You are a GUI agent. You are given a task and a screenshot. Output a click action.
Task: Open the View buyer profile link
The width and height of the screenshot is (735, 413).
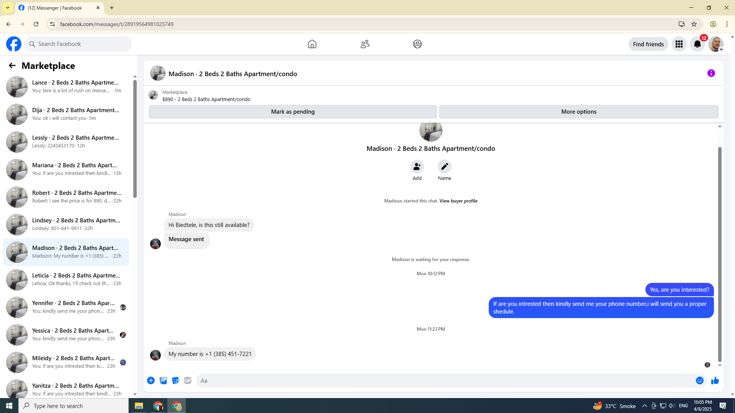click(458, 201)
